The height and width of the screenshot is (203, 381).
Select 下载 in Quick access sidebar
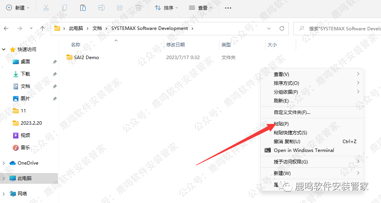[x=25, y=74]
